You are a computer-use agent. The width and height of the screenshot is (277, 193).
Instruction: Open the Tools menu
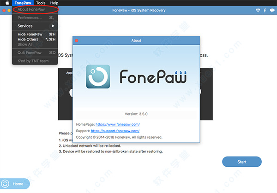[41, 3]
